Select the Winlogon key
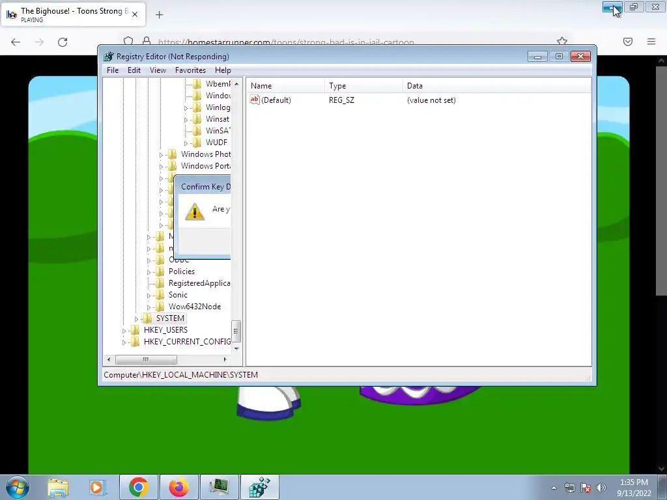This screenshot has width=667, height=500. tap(218, 107)
